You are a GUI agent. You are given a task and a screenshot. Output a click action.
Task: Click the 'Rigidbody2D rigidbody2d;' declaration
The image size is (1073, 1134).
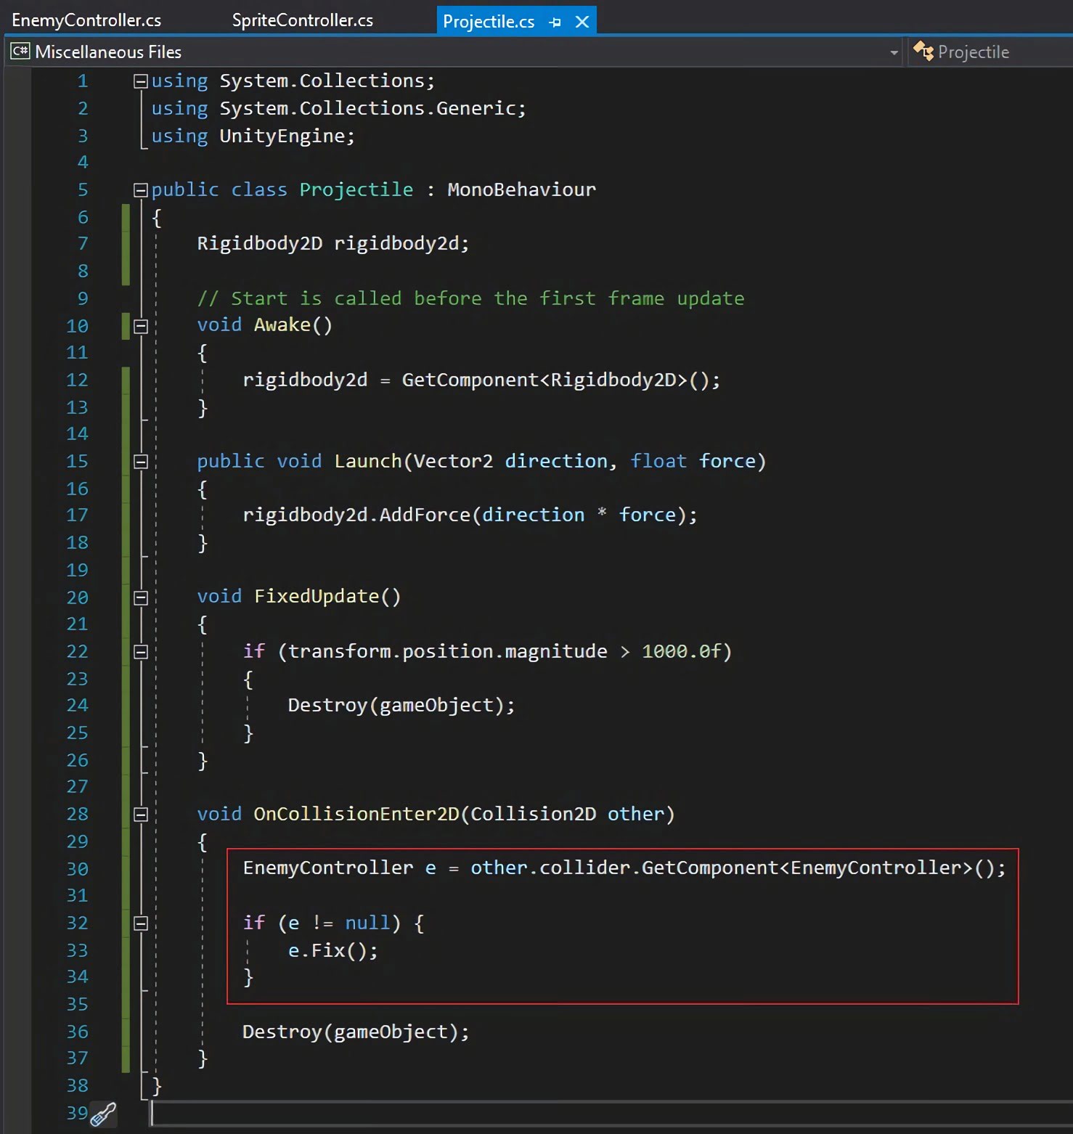(x=333, y=243)
